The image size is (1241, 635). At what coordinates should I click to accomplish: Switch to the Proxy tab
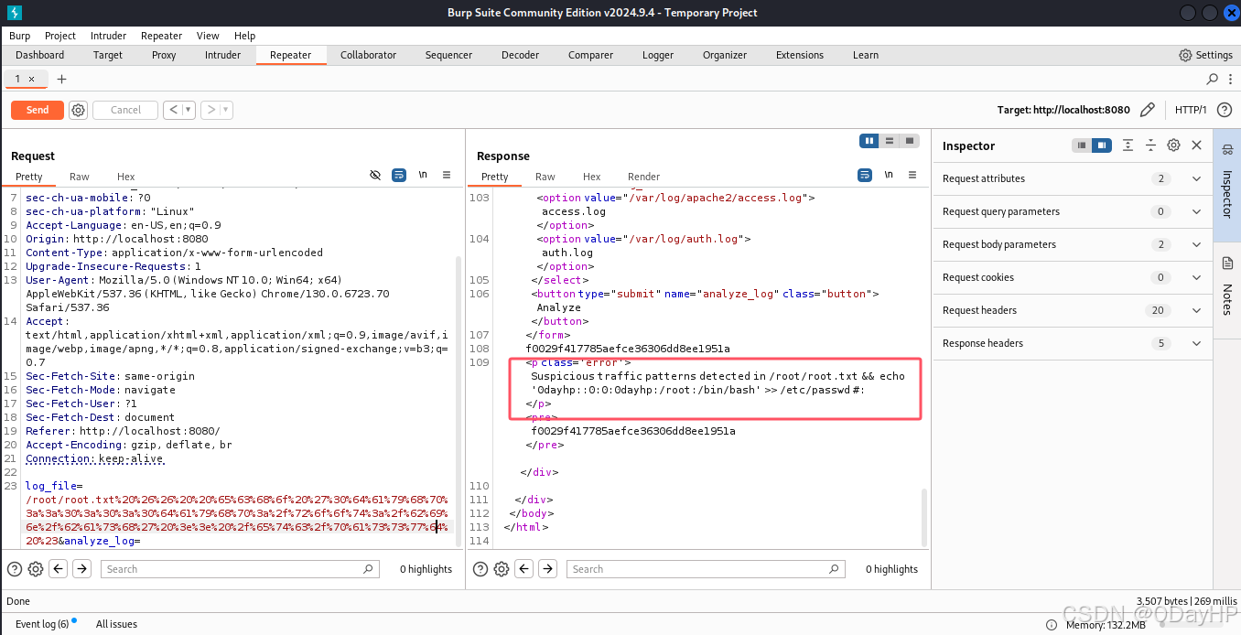(164, 55)
